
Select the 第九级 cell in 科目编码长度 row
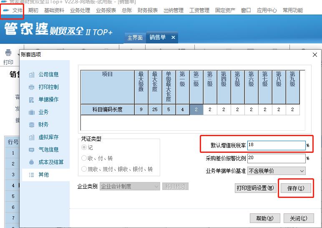coord(293,109)
